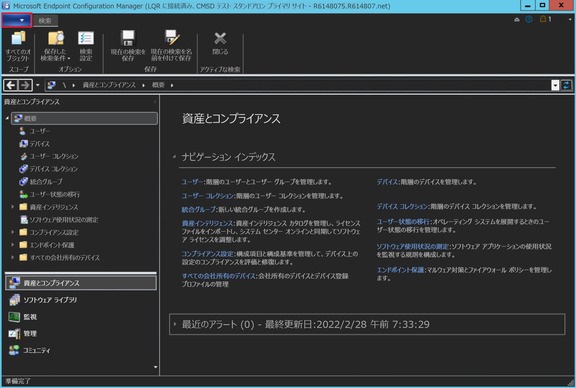Screen dimensions: 576x388
Task: Select 統合グループ tree node
Action: tap(46, 182)
